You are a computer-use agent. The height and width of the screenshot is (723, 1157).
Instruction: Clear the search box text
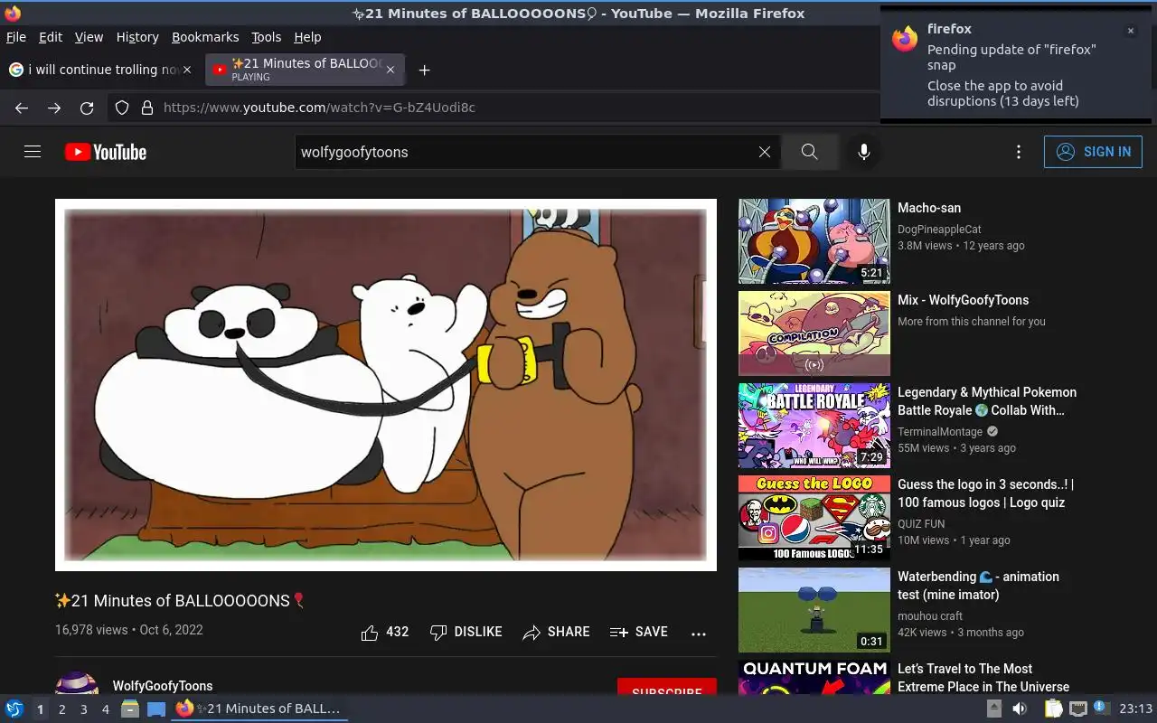(765, 152)
